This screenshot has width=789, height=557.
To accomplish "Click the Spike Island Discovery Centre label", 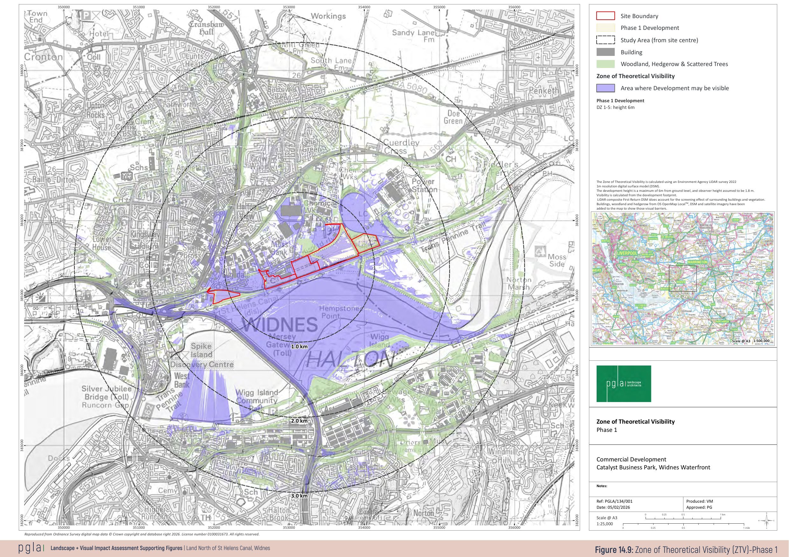I will 202,355.
